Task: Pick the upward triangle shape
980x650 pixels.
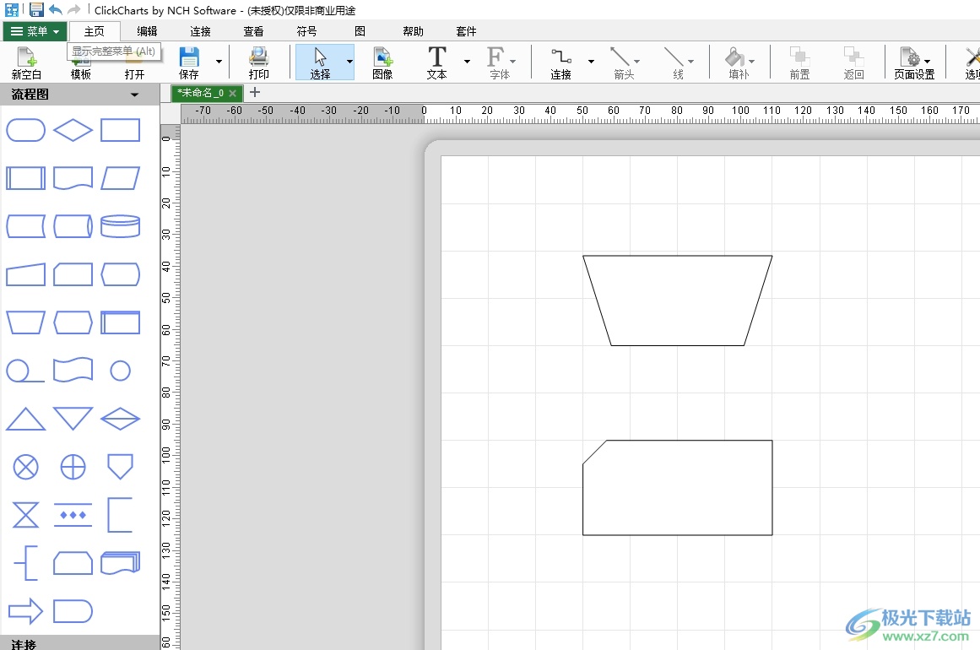Action: pos(25,419)
